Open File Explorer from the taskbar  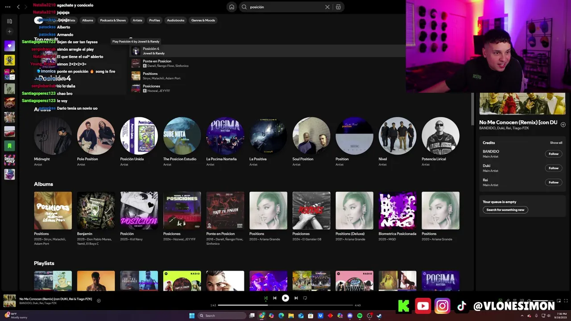click(x=291, y=316)
